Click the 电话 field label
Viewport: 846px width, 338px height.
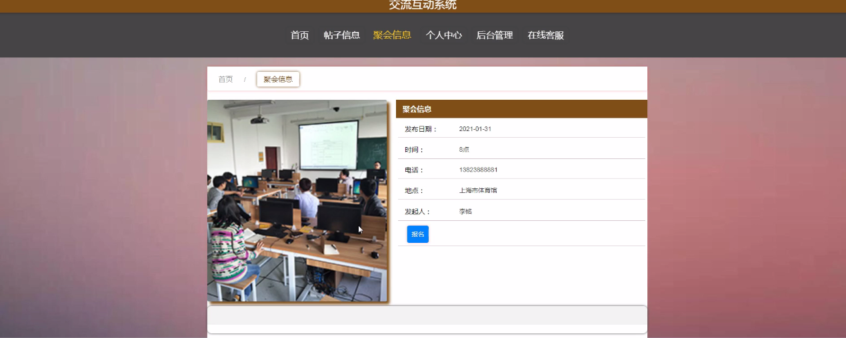pos(414,170)
